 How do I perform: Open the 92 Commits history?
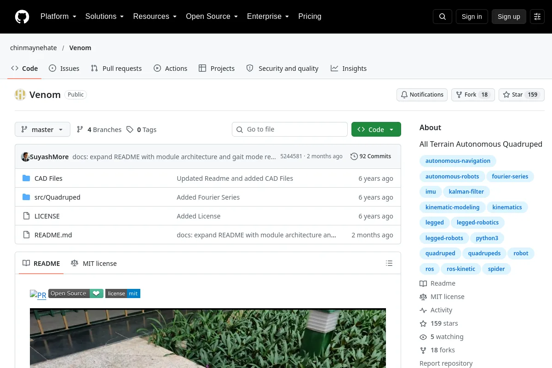coord(371,156)
